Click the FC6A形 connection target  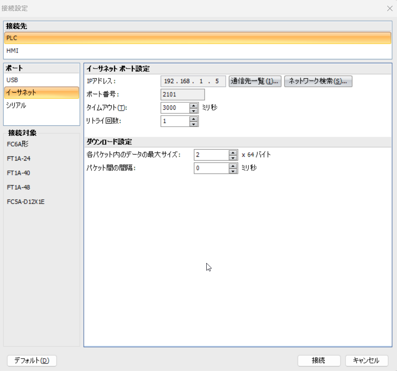coord(17,144)
